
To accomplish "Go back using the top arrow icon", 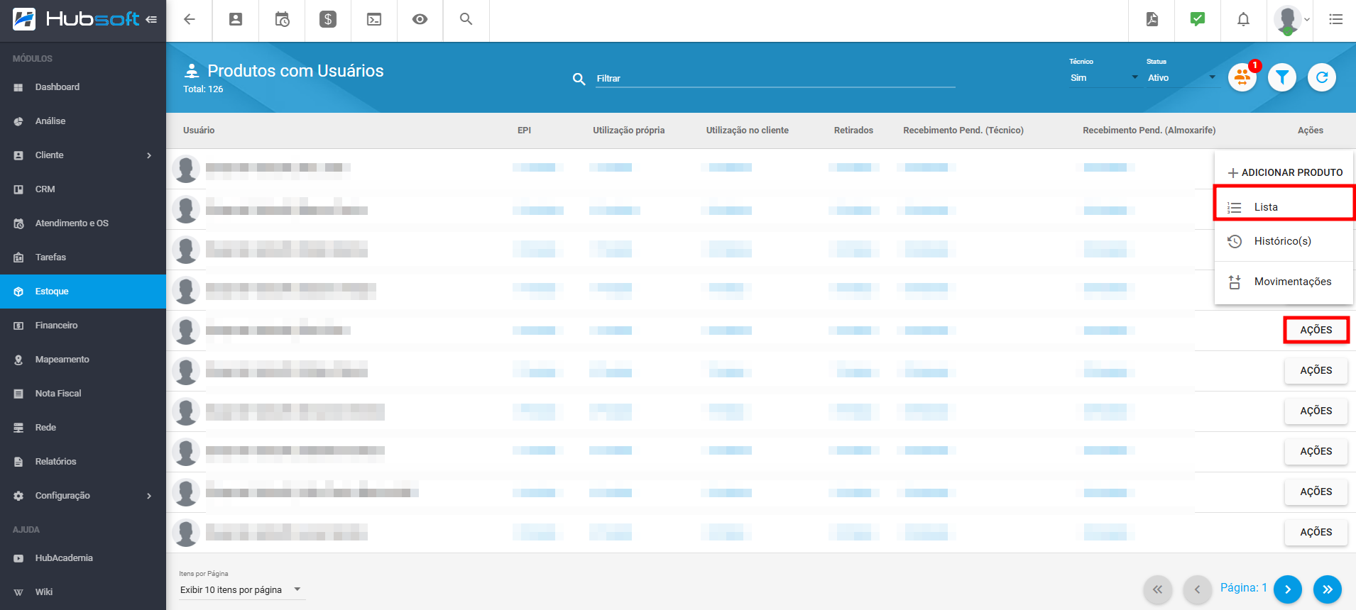I will pos(190,19).
